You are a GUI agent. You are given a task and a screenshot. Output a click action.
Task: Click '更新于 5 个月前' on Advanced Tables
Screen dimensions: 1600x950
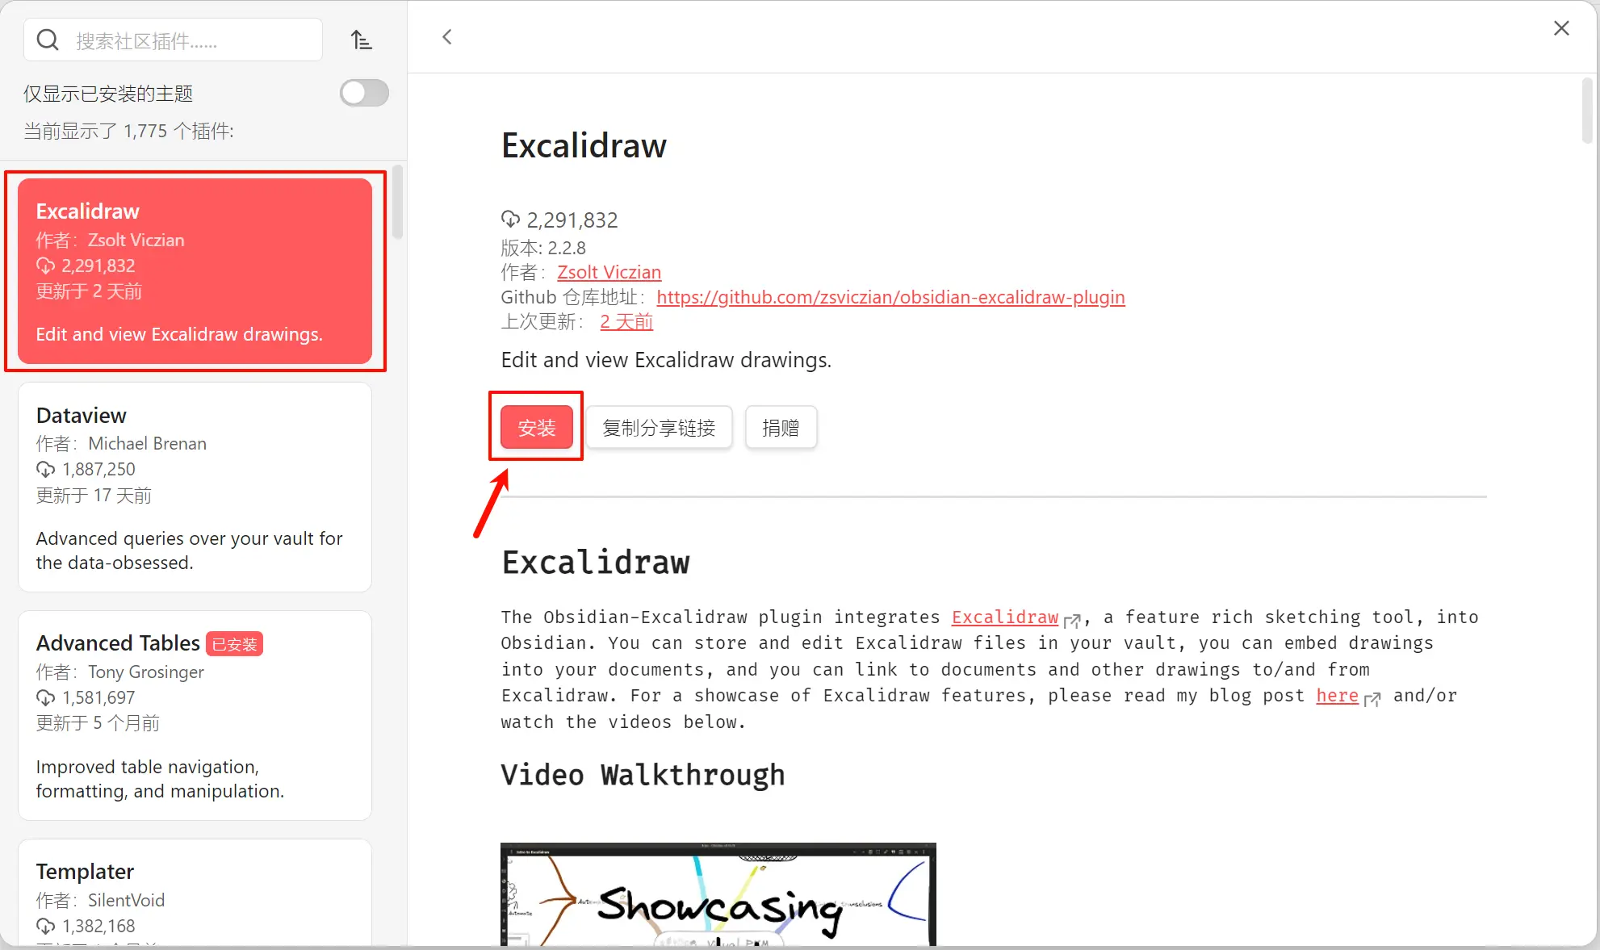(98, 722)
